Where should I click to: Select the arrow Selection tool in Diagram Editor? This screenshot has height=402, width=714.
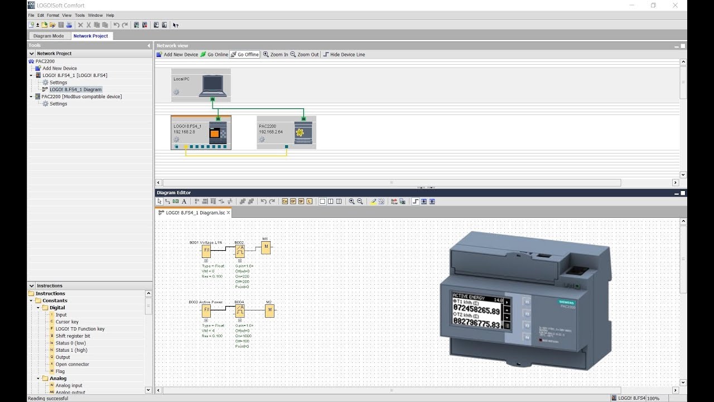pyautogui.click(x=160, y=201)
